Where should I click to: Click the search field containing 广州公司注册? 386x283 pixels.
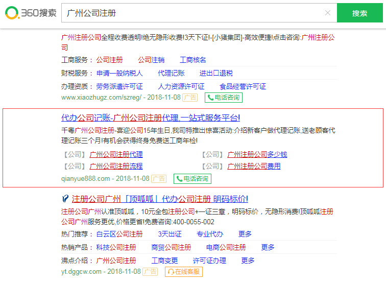click(194, 13)
